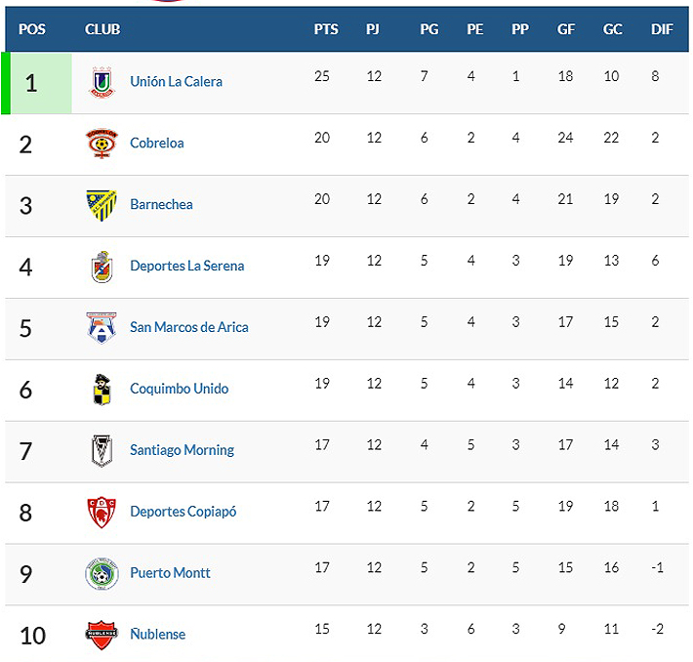This screenshot has width=693, height=662.
Task: Click the DIF column header
Action: pyautogui.click(x=662, y=29)
